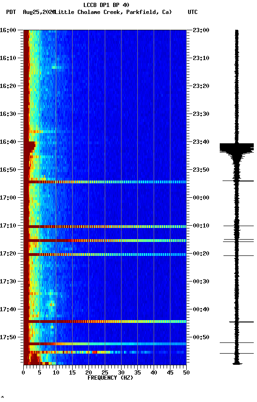Click the '16:20' PDT time label
This screenshot has height=402, width=257.
tap(8, 86)
